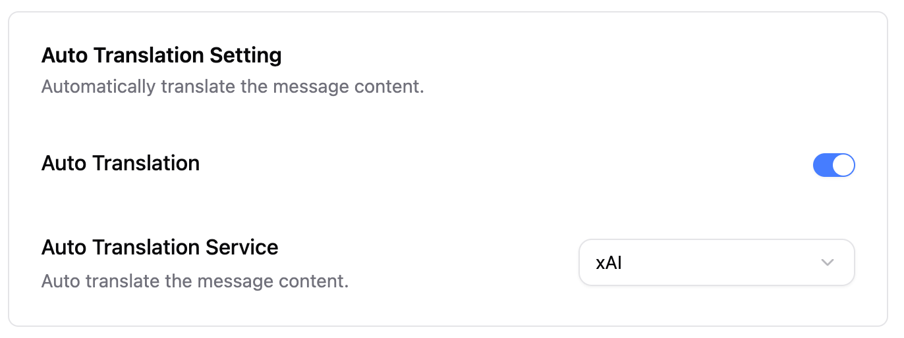Click the Auto Translation Setting heading
The height and width of the screenshot is (338, 904).
tap(161, 55)
